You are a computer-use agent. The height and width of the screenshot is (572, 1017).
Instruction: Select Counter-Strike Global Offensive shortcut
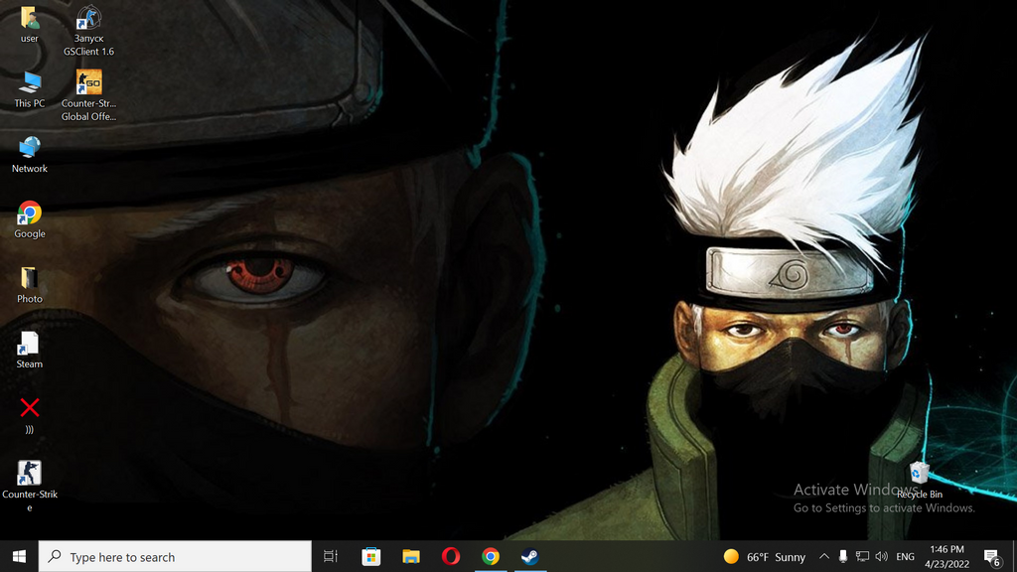coord(88,96)
